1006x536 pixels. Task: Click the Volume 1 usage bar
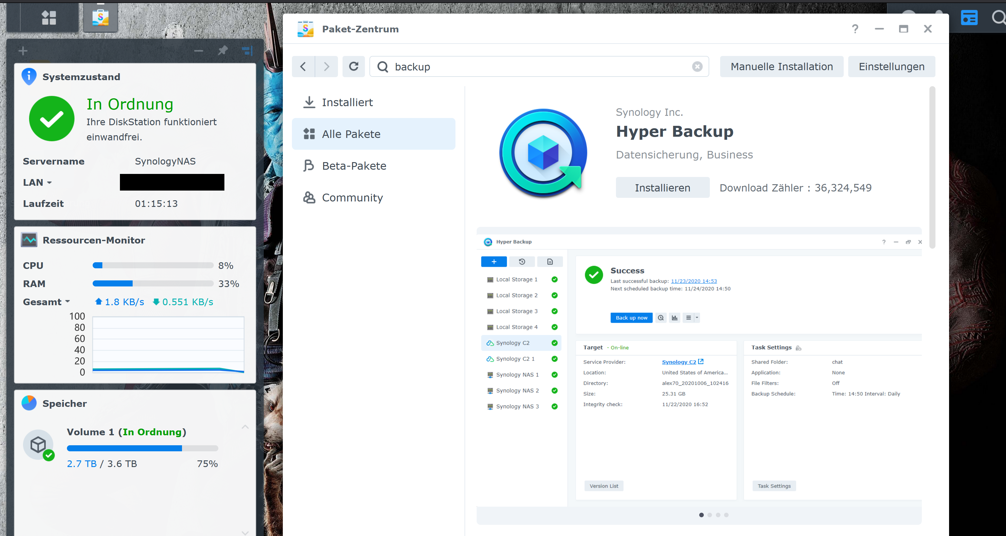[142, 448]
